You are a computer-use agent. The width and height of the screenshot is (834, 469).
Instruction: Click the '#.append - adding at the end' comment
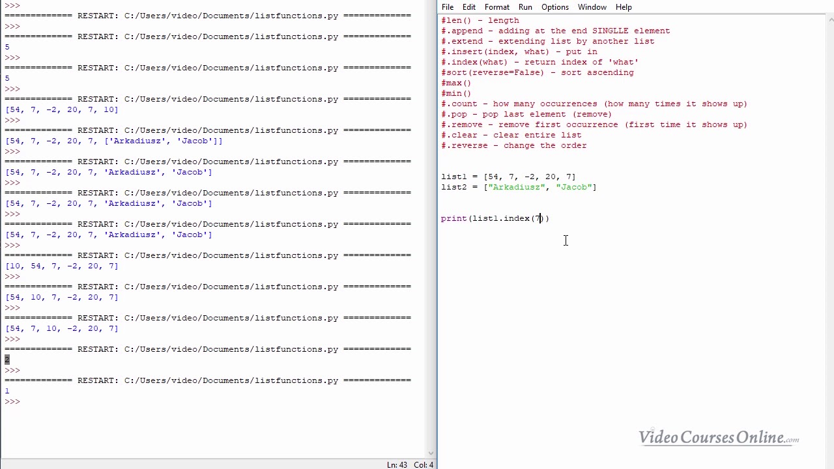pos(555,31)
